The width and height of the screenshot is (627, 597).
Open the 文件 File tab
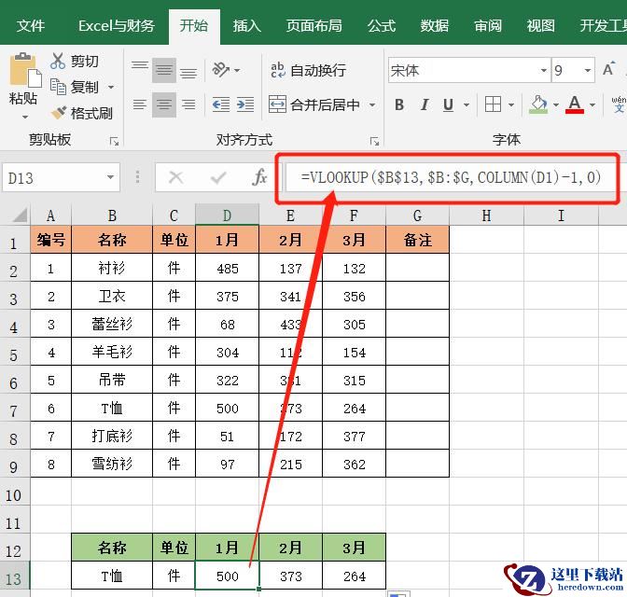(x=31, y=26)
